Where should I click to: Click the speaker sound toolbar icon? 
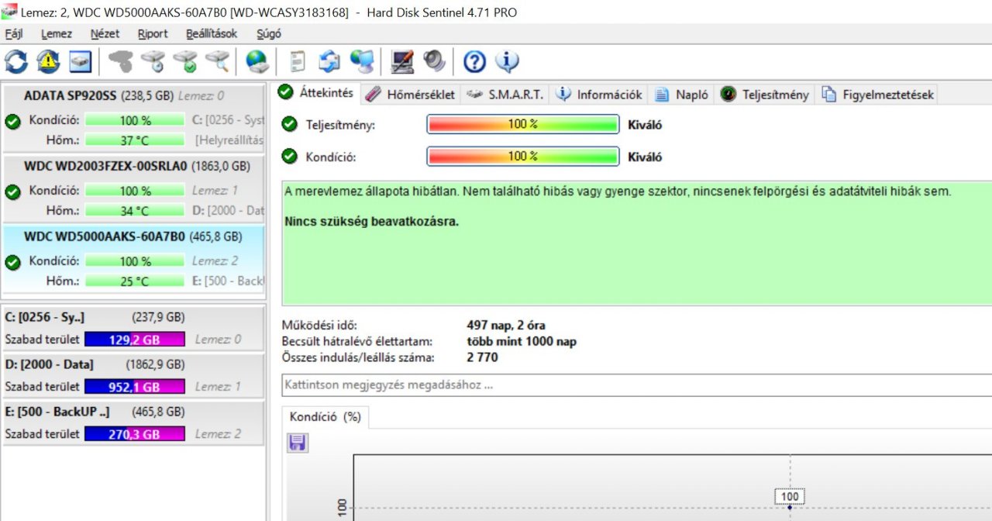point(434,61)
